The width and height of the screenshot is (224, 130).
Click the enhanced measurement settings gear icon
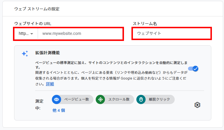[x=197, y=105]
